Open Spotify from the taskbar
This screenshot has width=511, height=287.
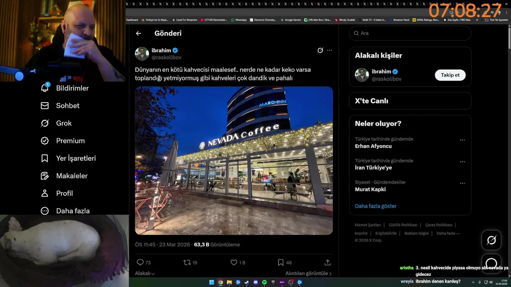[x=264, y=283]
